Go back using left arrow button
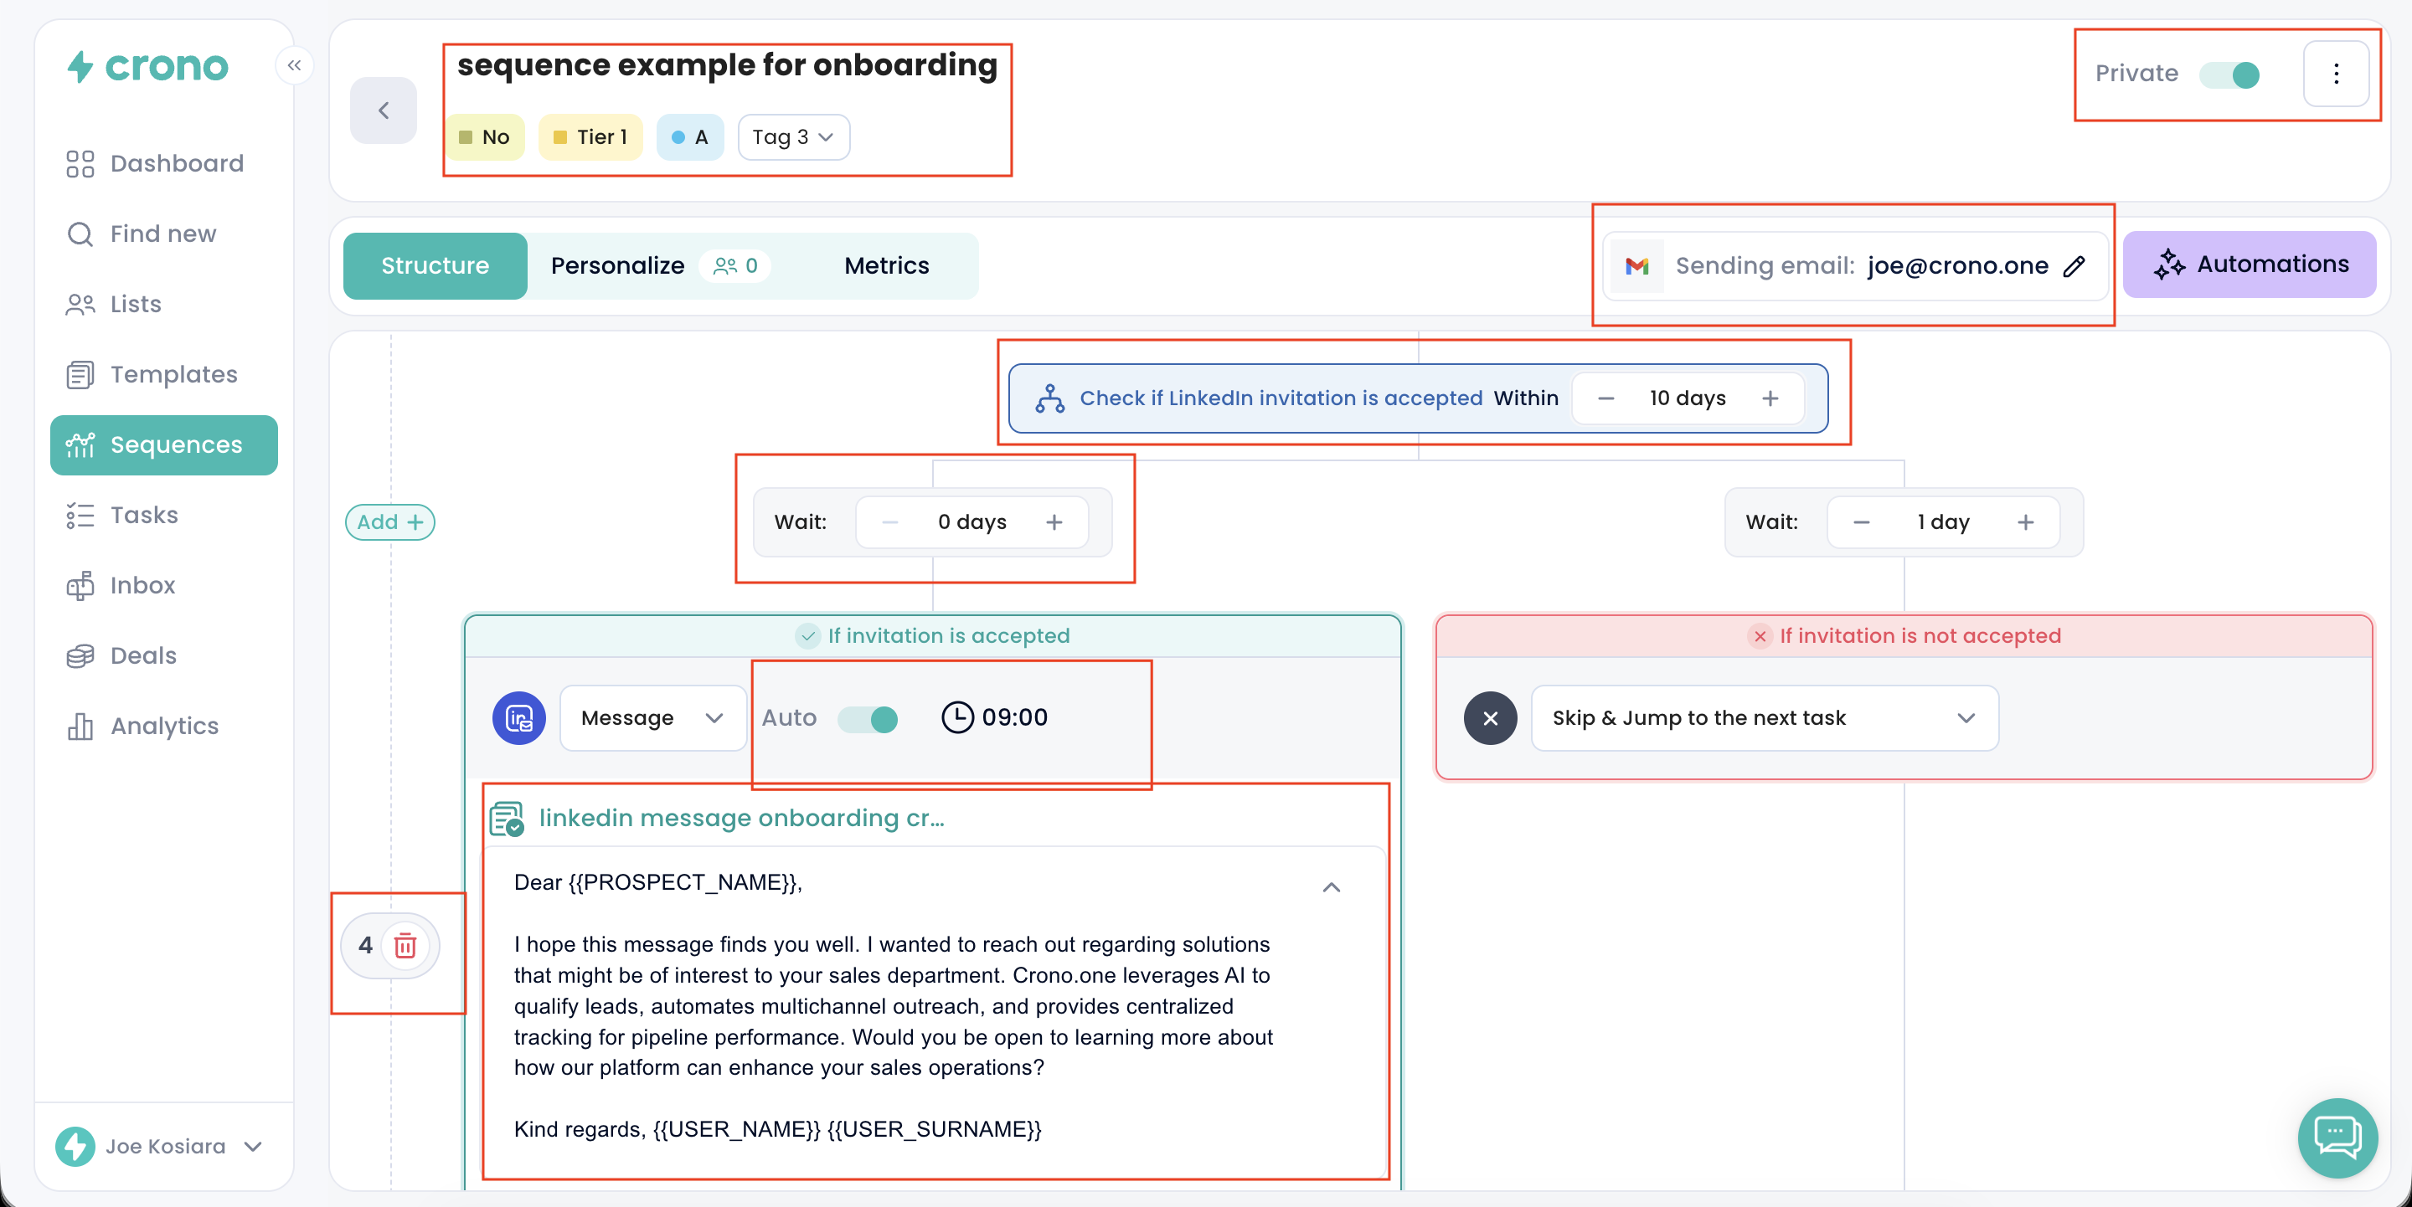 pos(383,110)
